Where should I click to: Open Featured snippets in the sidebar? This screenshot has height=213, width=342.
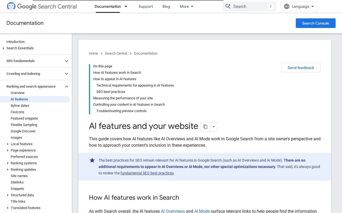(24, 118)
